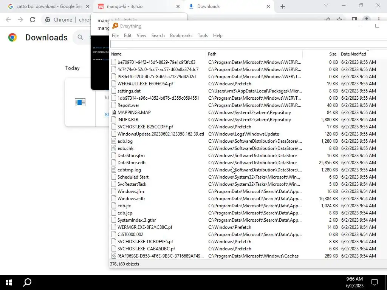Open Chrome tab search chevron
The height and width of the screenshot is (290, 387).
click(x=326, y=5)
